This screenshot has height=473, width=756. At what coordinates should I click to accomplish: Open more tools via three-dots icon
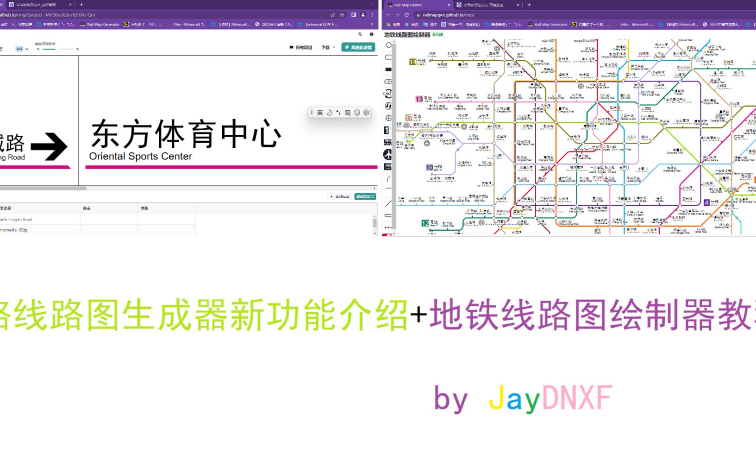click(388, 227)
